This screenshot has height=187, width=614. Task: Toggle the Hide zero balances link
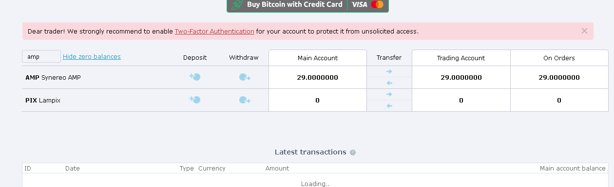coord(92,56)
